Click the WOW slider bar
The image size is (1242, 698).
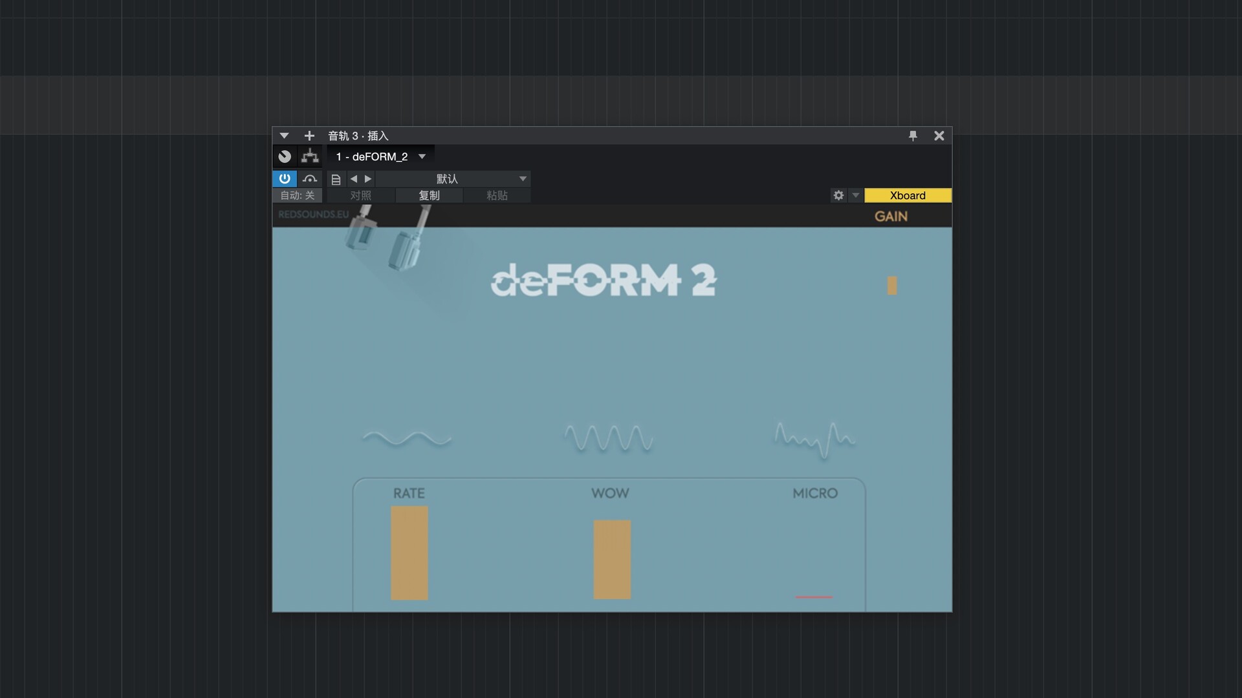pyautogui.click(x=612, y=560)
